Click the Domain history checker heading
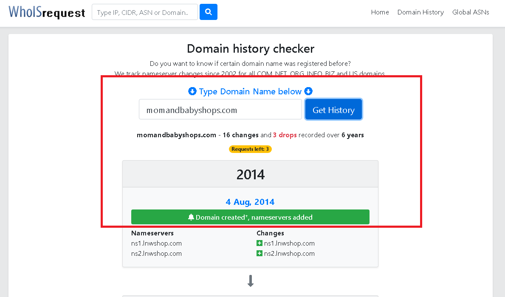This screenshot has width=505, height=297. pos(251,48)
